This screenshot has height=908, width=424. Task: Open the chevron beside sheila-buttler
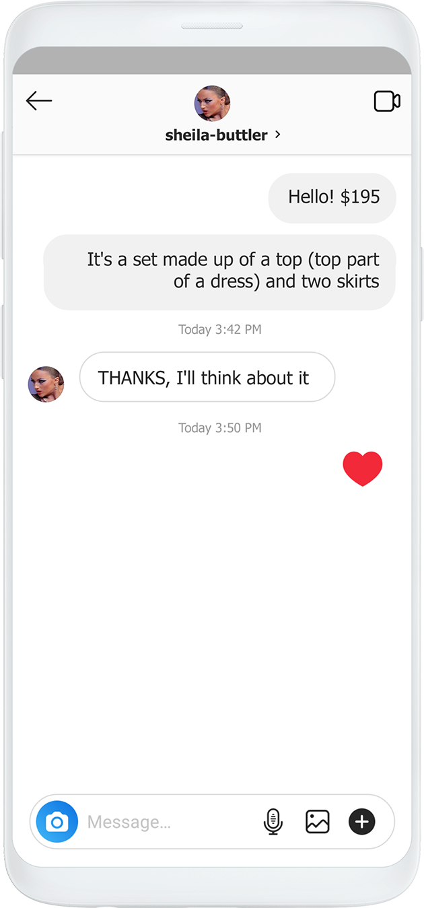(x=278, y=135)
